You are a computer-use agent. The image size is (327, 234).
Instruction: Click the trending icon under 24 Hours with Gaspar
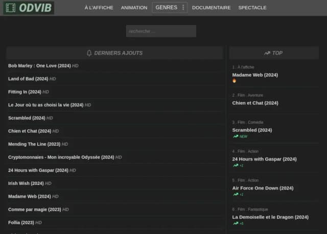[x=236, y=166]
